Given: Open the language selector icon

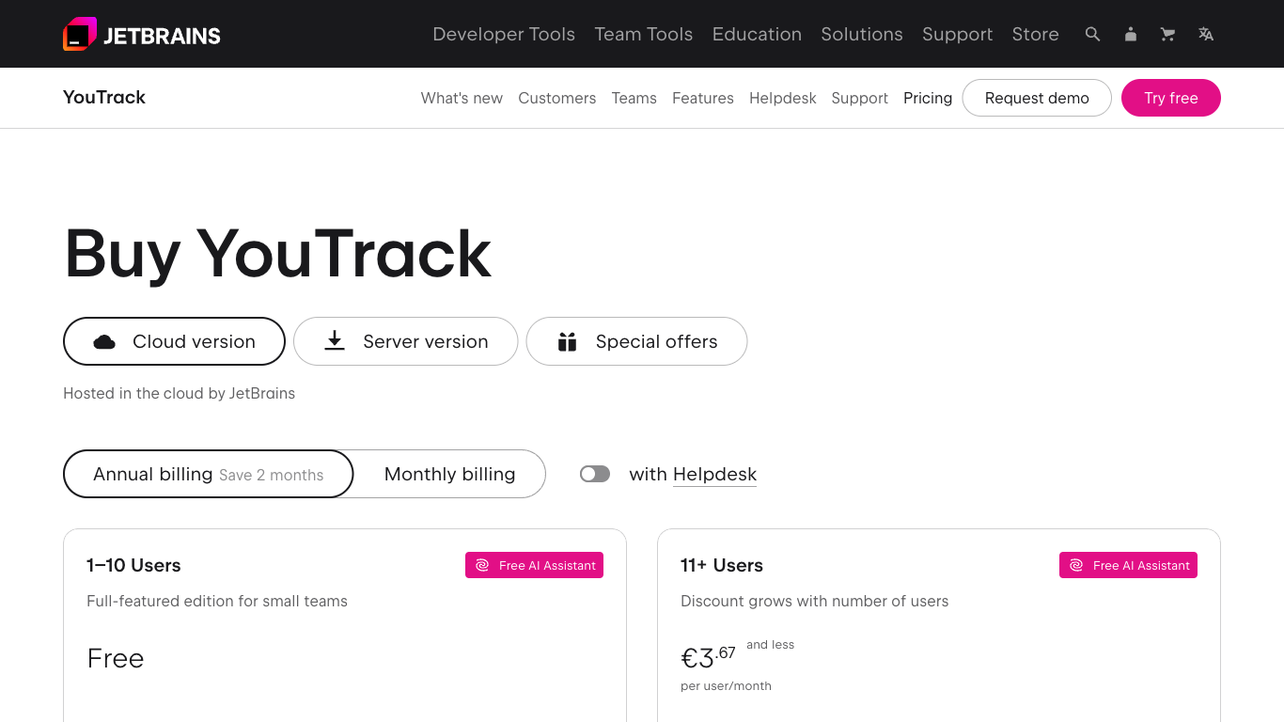Looking at the screenshot, I should coord(1206,34).
